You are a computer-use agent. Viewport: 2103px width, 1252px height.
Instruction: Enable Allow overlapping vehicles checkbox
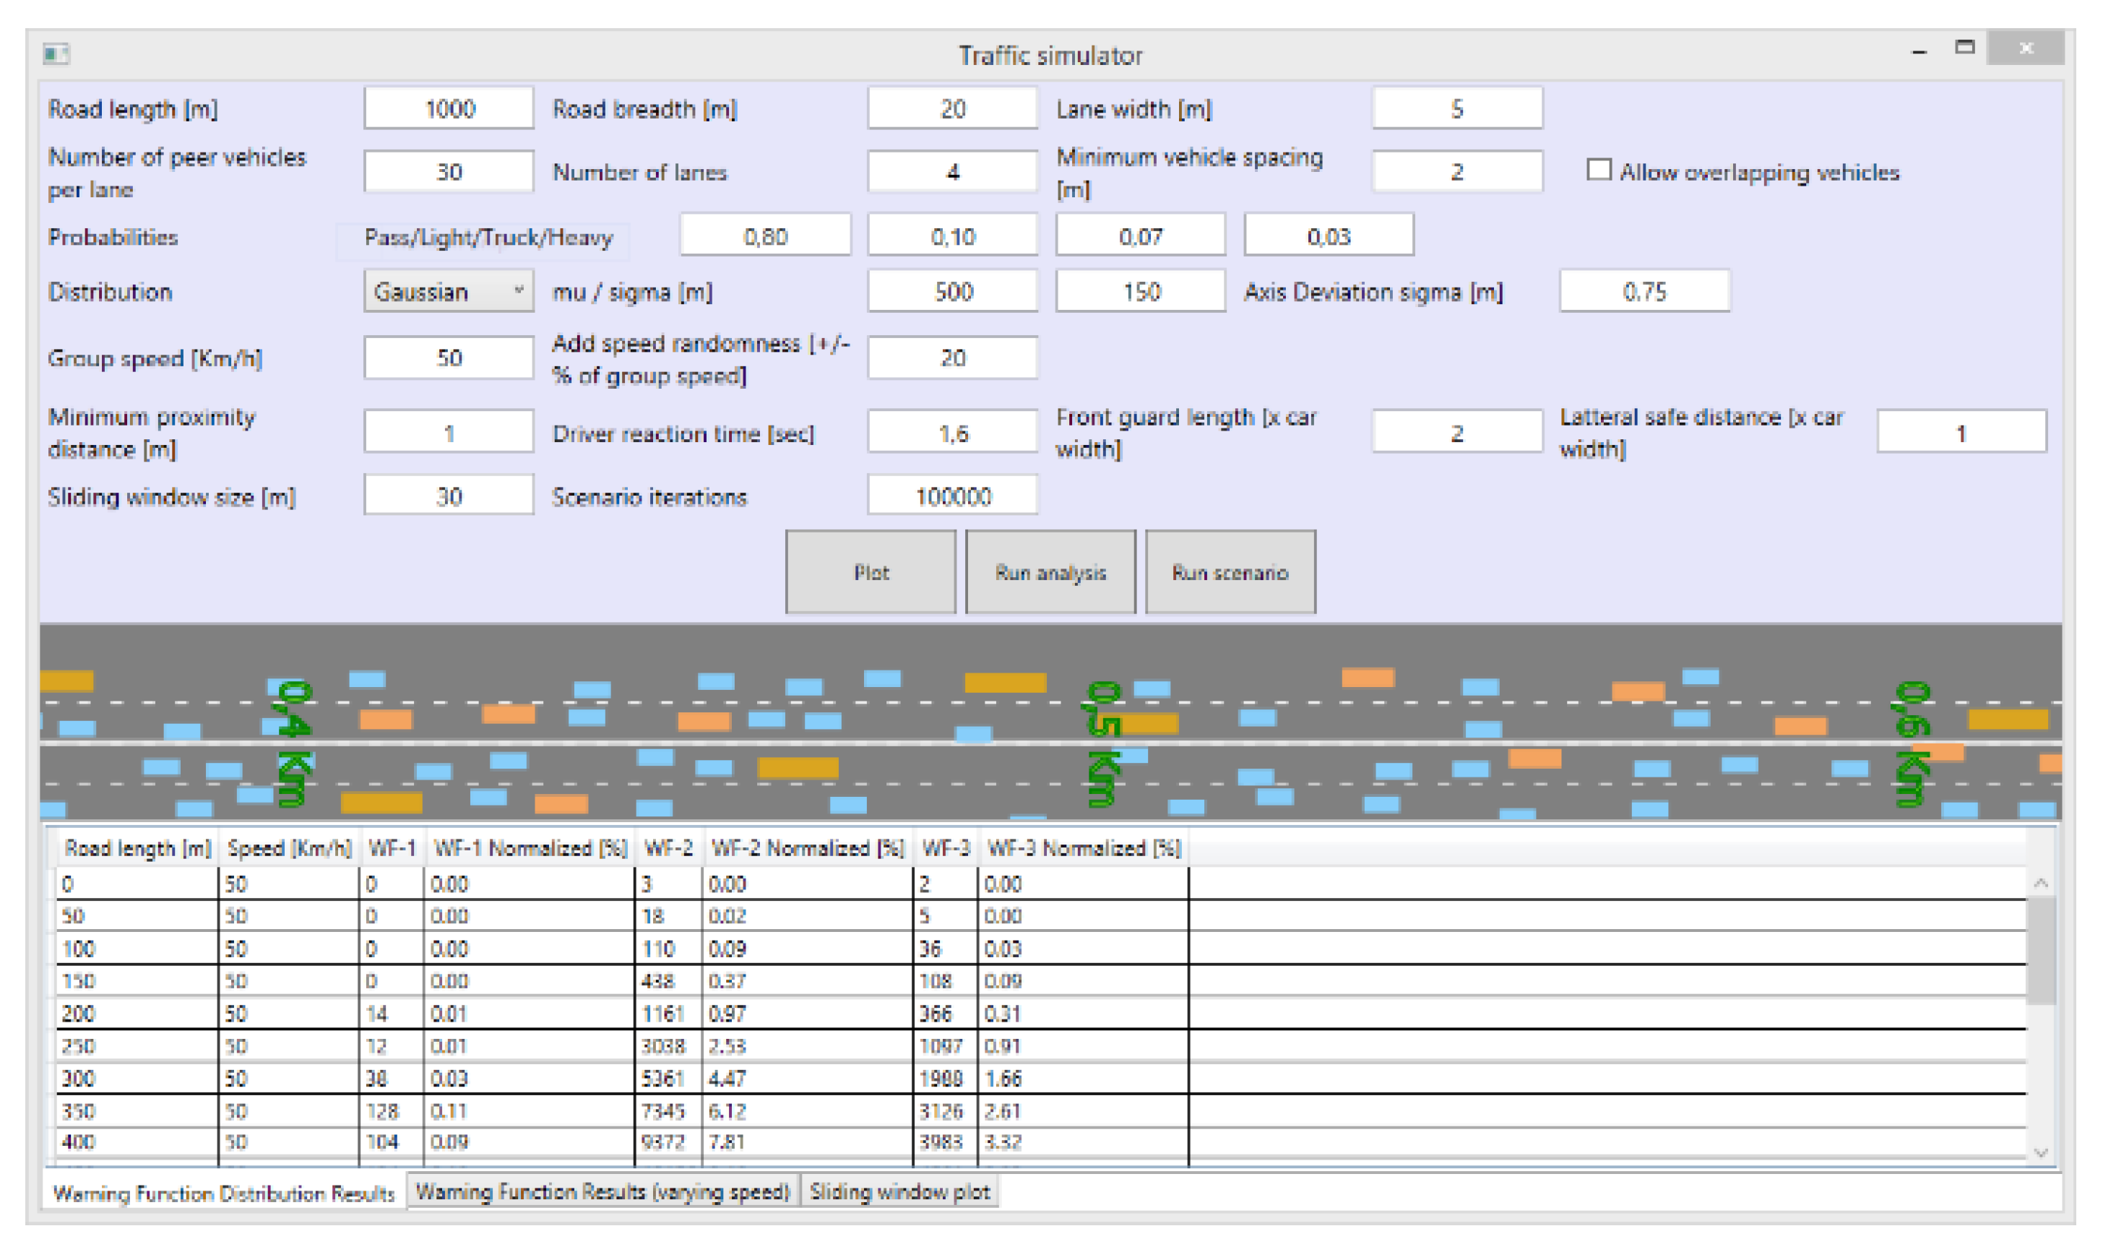1598,170
